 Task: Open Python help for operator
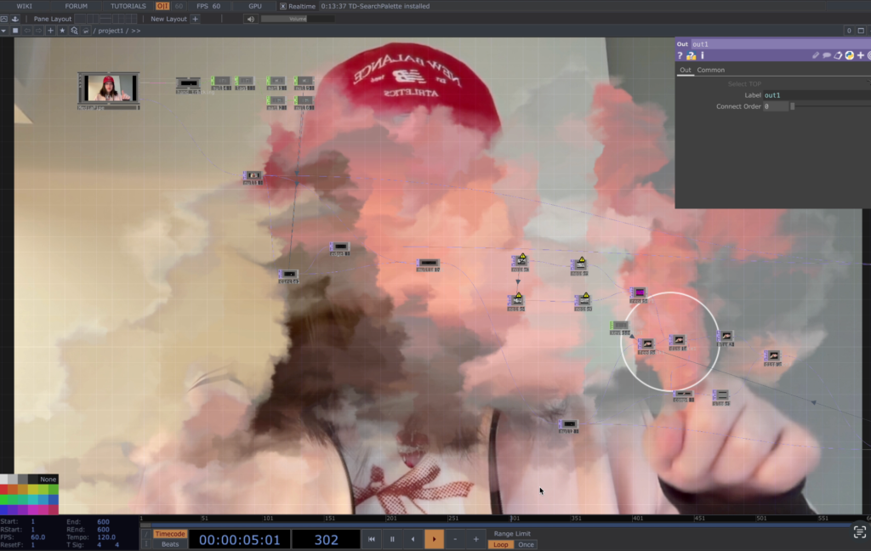pyautogui.click(x=691, y=55)
